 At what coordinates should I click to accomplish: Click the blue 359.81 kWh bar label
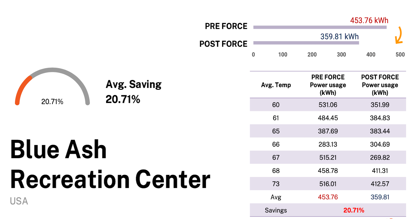[x=339, y=37]
